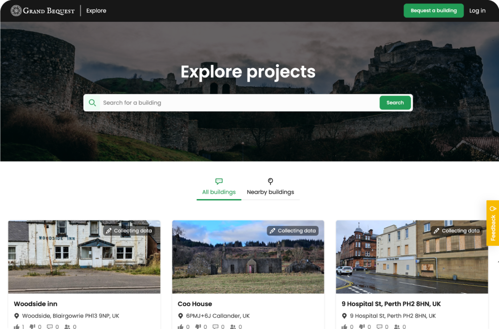
Task: Click comments icon on 9 Hospital St card
Action: [379, 327]
